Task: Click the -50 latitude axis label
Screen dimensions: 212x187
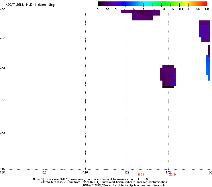Action: pos(3,9)
